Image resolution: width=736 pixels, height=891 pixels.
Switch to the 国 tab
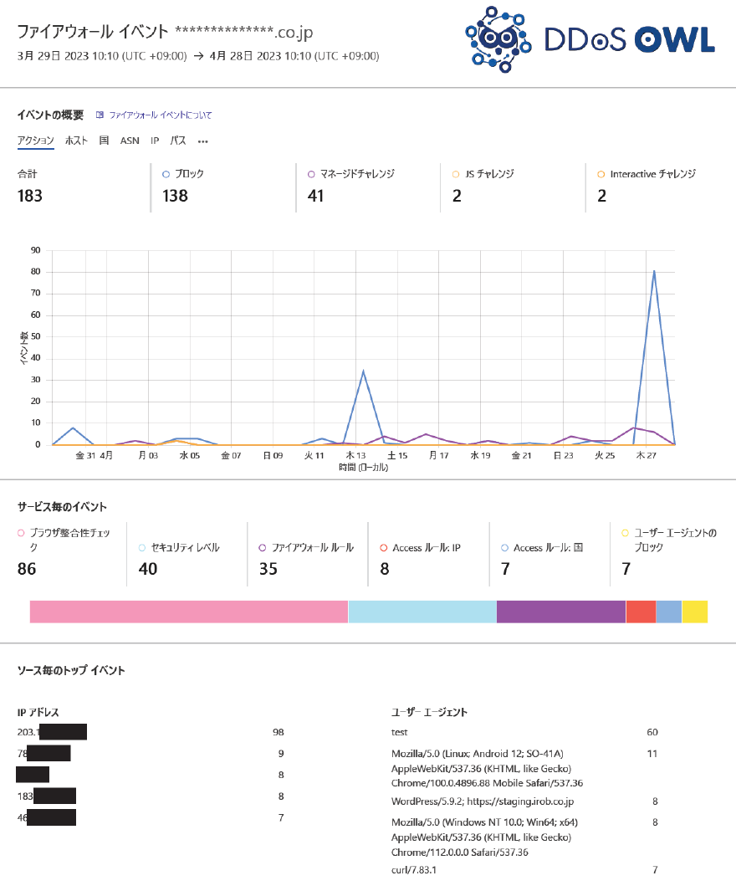105,141
